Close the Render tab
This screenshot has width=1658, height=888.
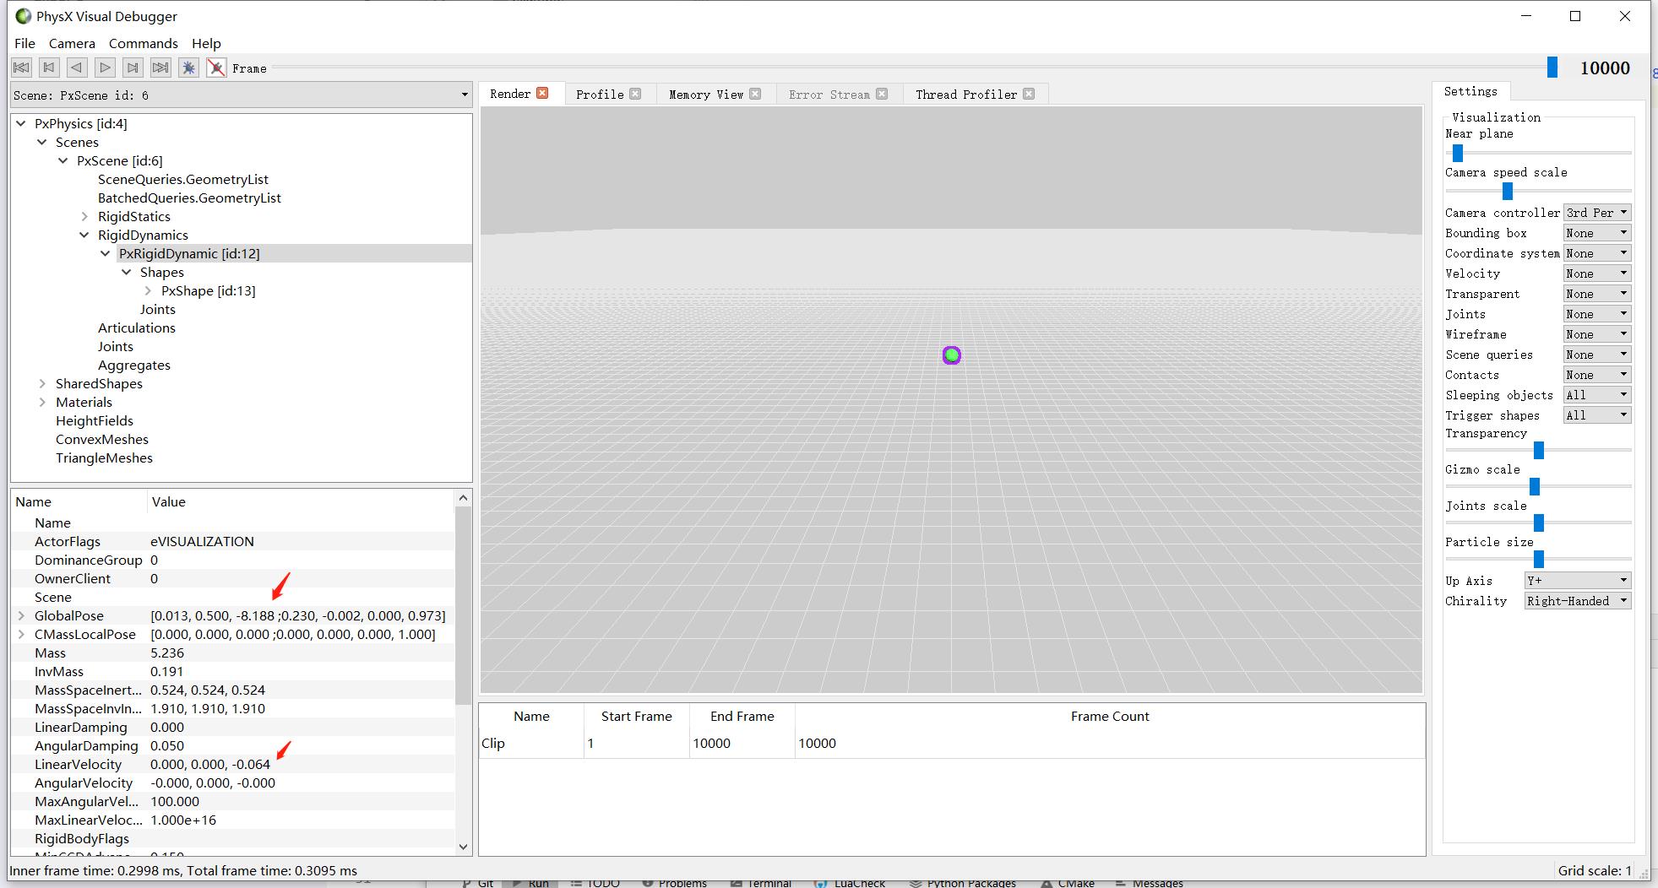tap(542, 94)
